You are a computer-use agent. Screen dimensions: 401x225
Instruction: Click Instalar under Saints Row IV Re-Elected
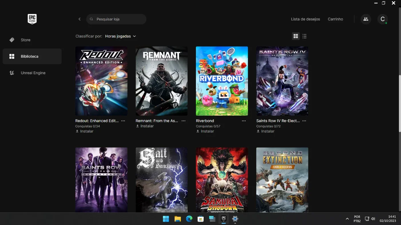265,131
